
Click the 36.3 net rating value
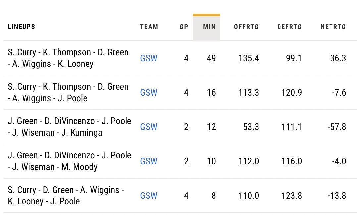point(338,58)
